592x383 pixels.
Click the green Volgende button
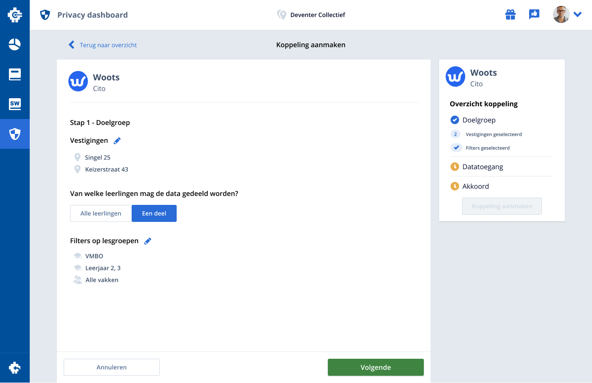pyautogui.click(x=375, y=367)
